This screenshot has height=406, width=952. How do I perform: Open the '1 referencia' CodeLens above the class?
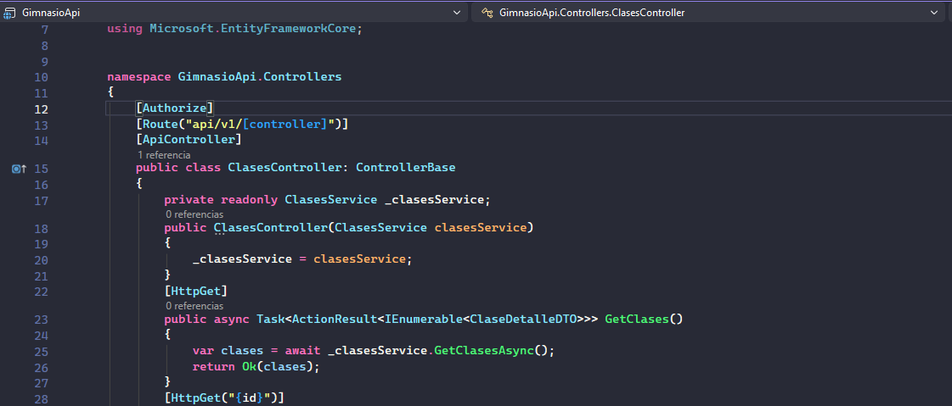tap(163, 156)
